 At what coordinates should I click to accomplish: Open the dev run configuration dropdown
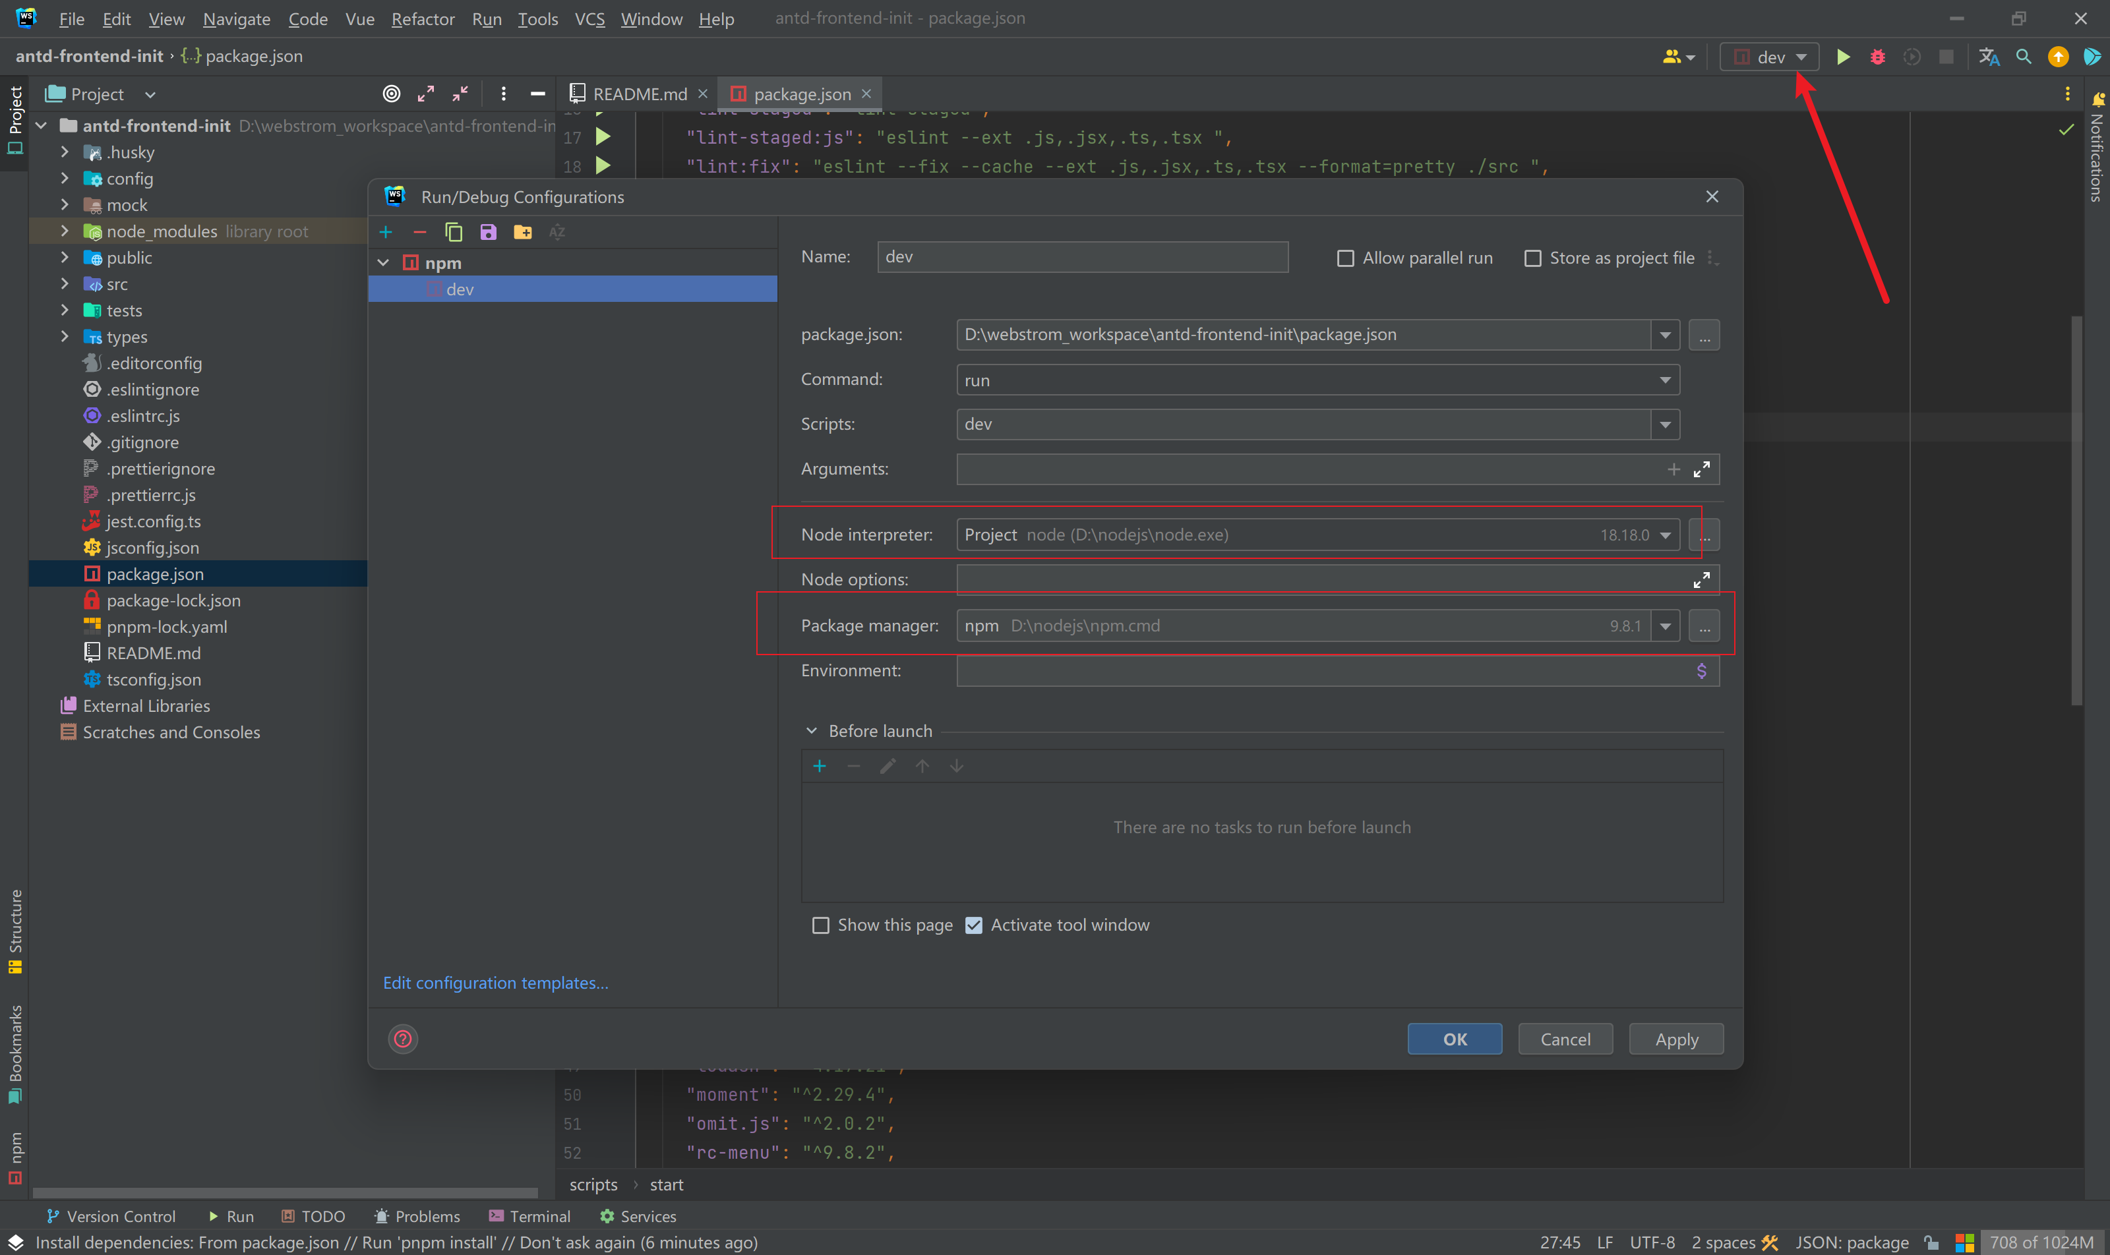coord(1769,57)
